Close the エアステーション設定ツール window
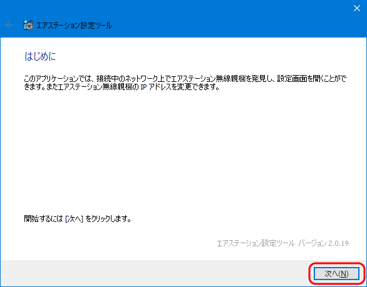Screen dimensions: 367x287 point(357,8)
